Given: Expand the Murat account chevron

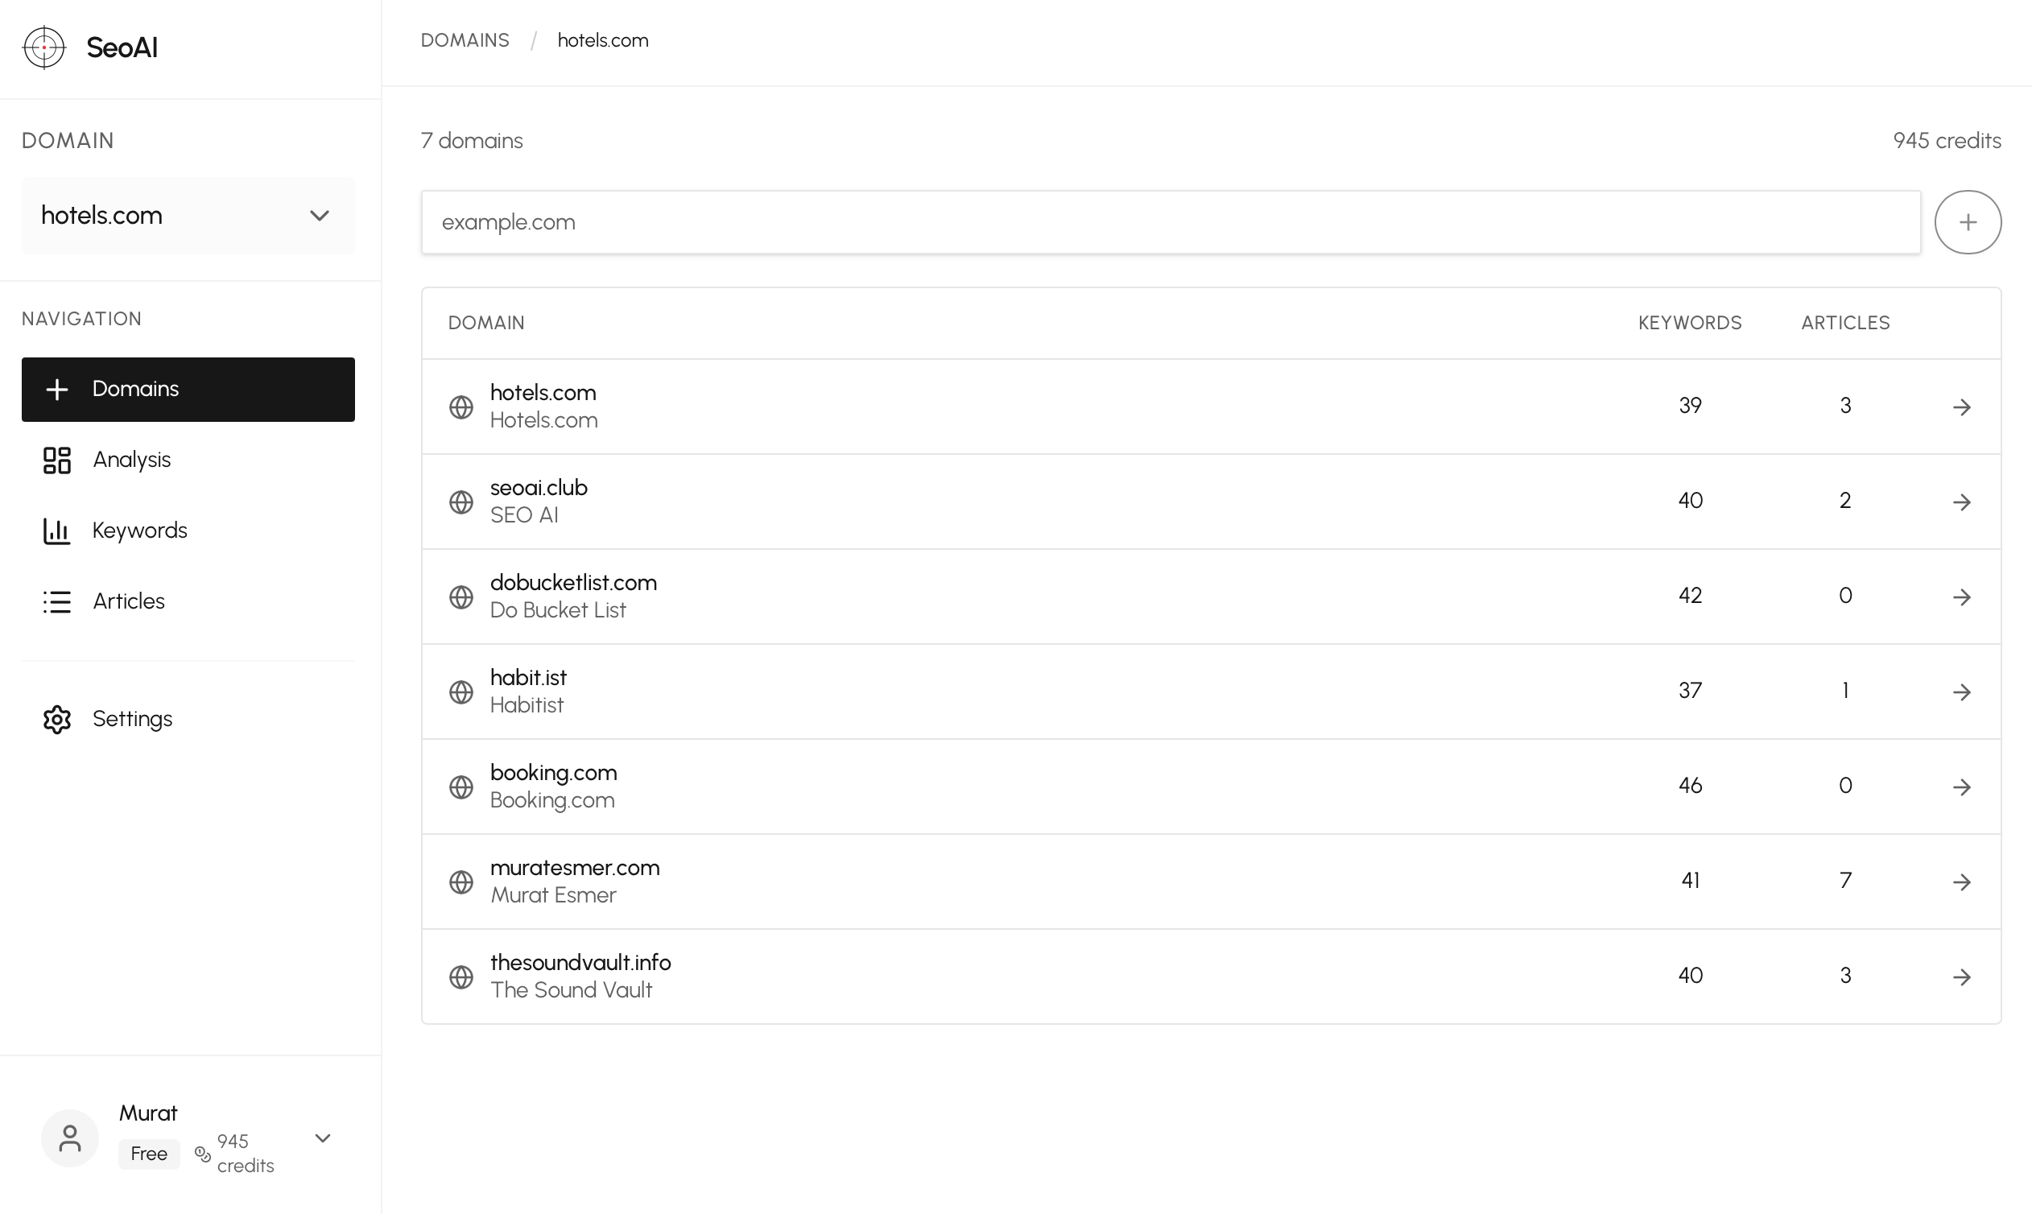Looking at the screenshot, I should [322, 1137].
